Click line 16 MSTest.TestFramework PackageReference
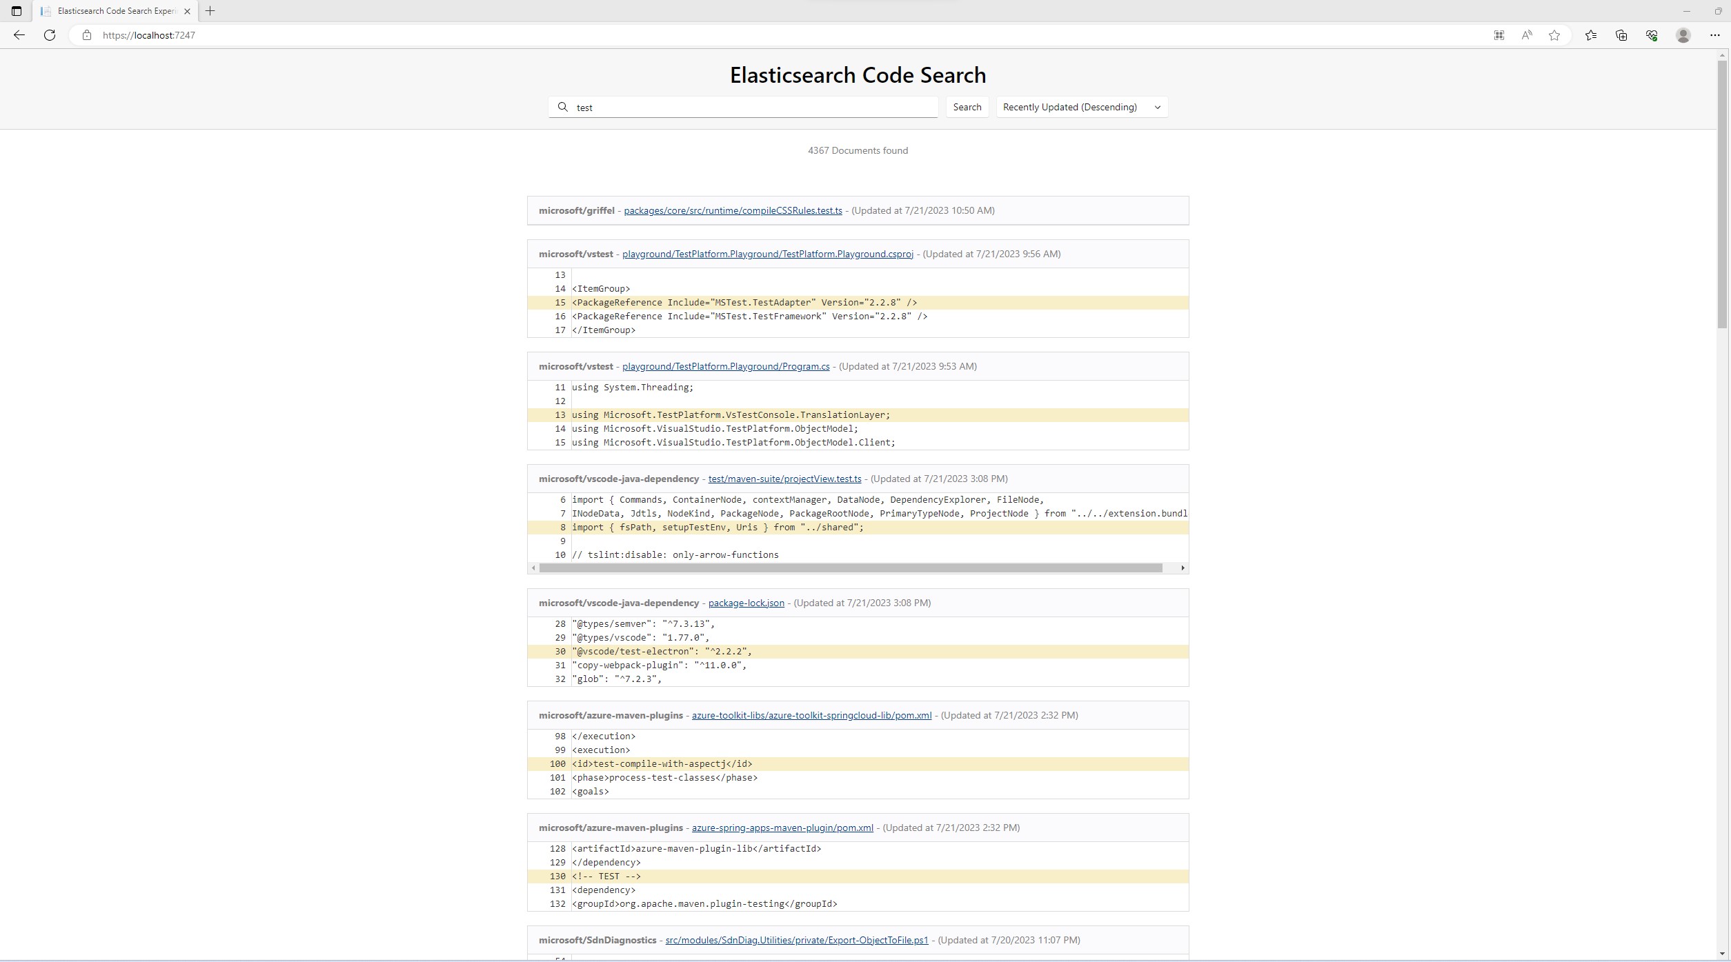 click(x=858, y=317)
